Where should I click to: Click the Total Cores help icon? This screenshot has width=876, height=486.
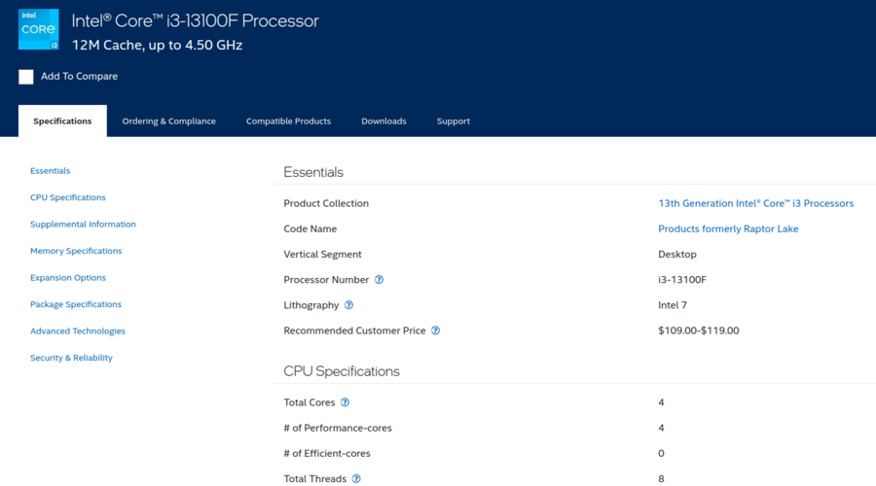[x=346, y=402]
